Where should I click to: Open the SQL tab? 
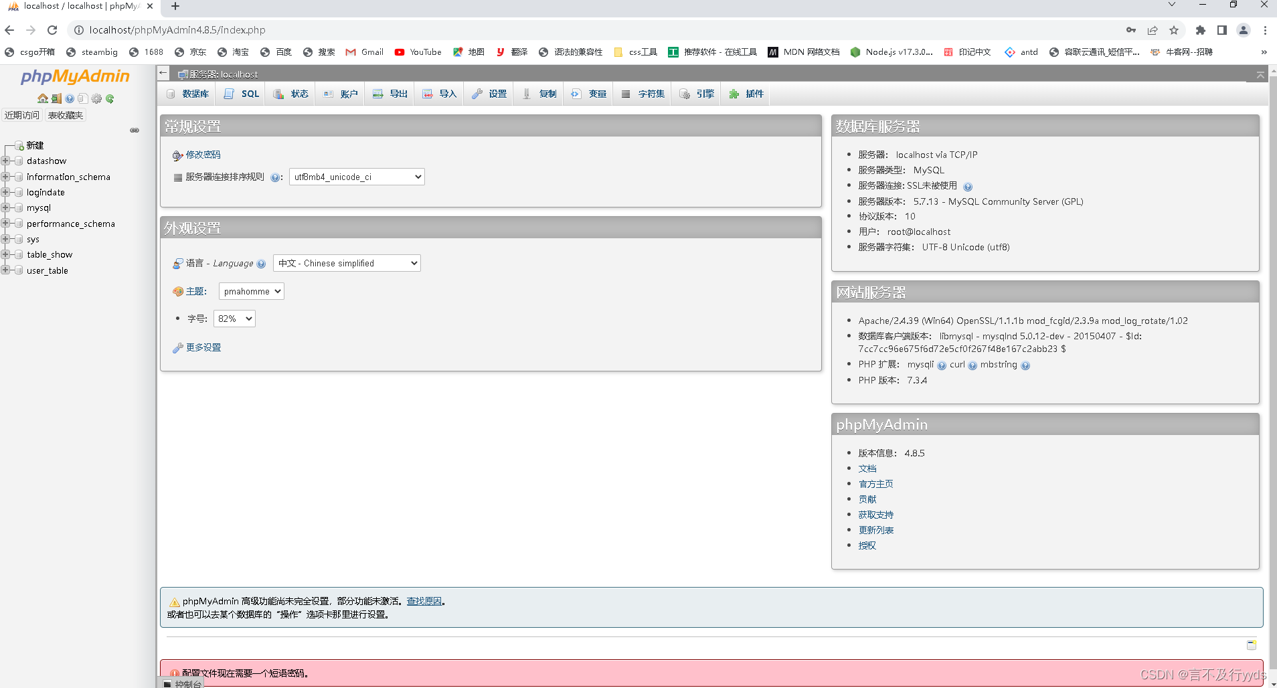[x=241, y=94]
